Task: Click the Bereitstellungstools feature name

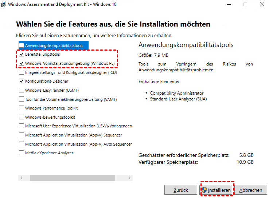Action: pos(43,54)
